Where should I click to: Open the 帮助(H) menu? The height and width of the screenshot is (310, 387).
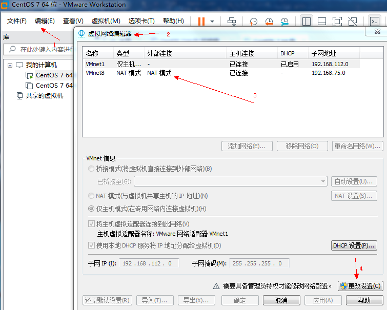173,21
